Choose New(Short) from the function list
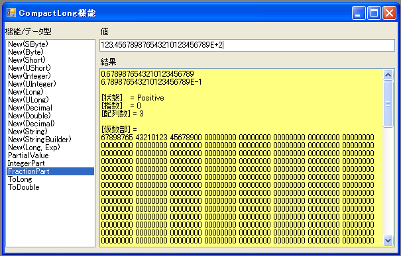This screenshot has height=256, width=401. coord(50,60)
